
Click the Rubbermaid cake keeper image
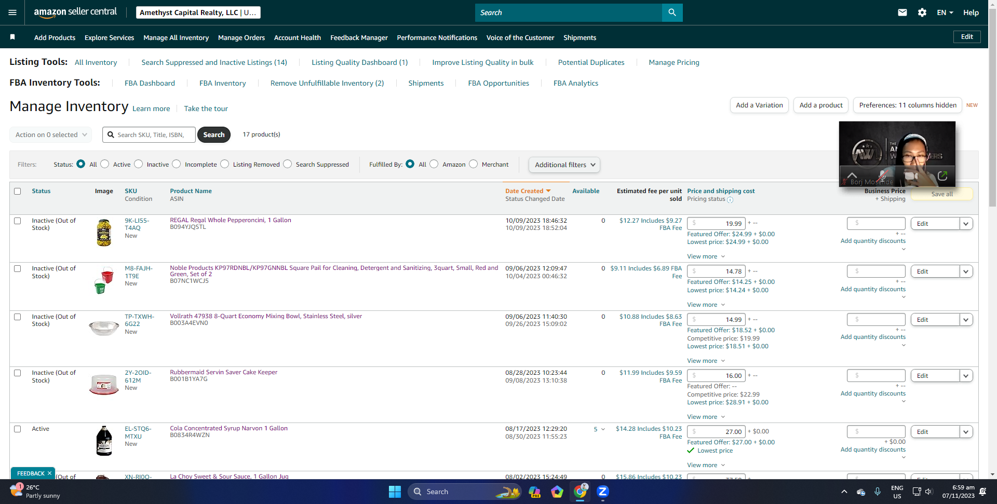[x=104, y=385]
